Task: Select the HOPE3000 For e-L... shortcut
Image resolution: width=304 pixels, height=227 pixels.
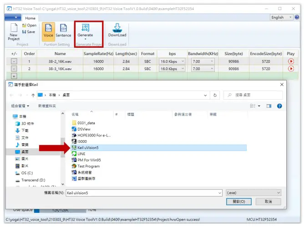Action: coord(91,135)
